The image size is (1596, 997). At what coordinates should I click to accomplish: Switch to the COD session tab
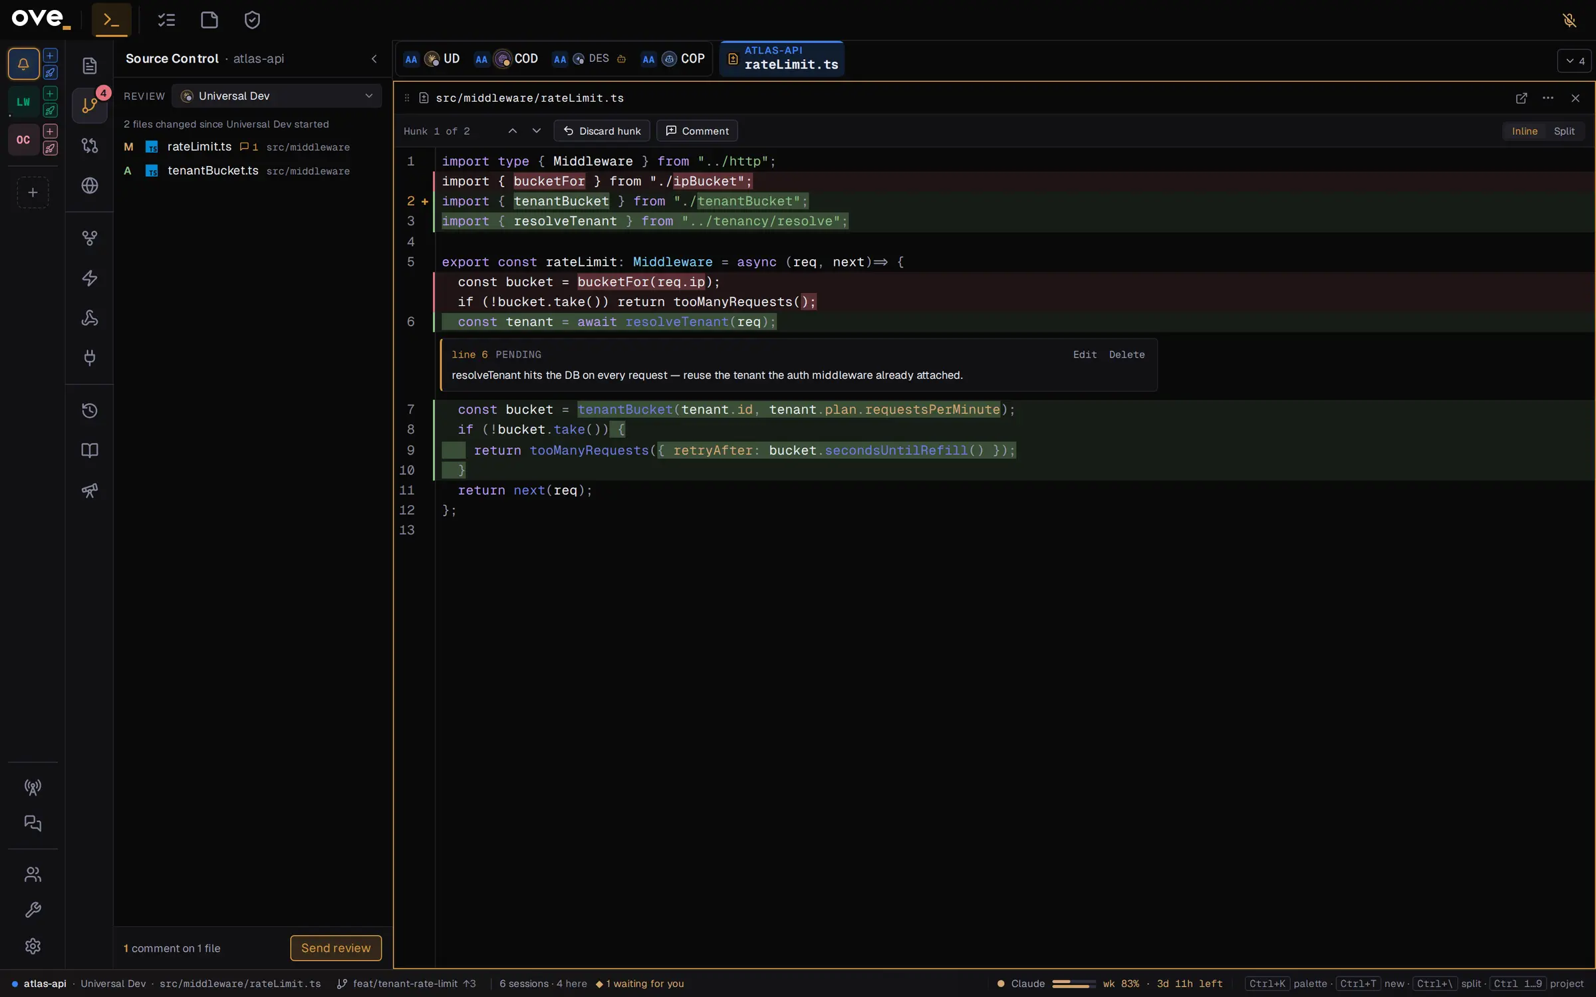pyautogui.click(x=506, y=58)
